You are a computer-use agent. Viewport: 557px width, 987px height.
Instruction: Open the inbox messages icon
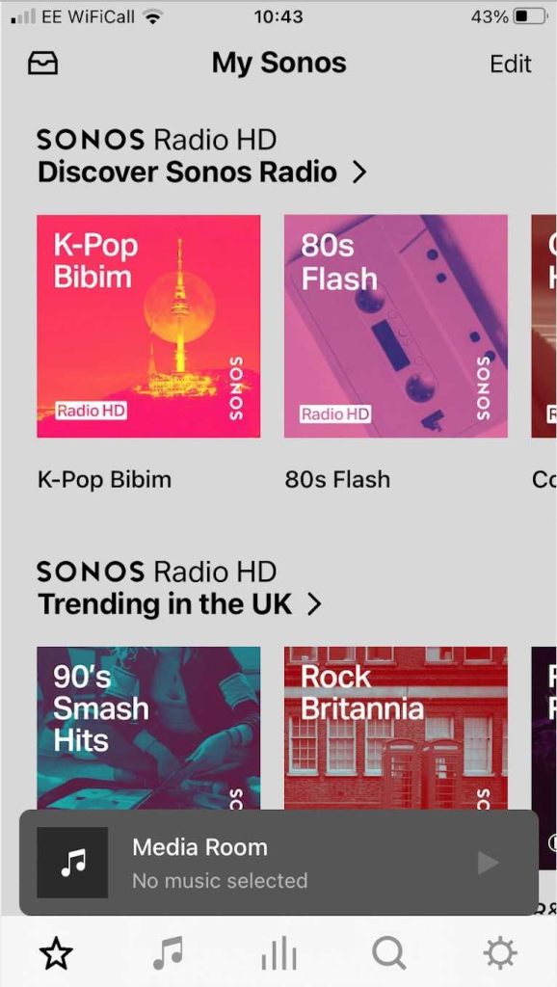coord(42,64)
